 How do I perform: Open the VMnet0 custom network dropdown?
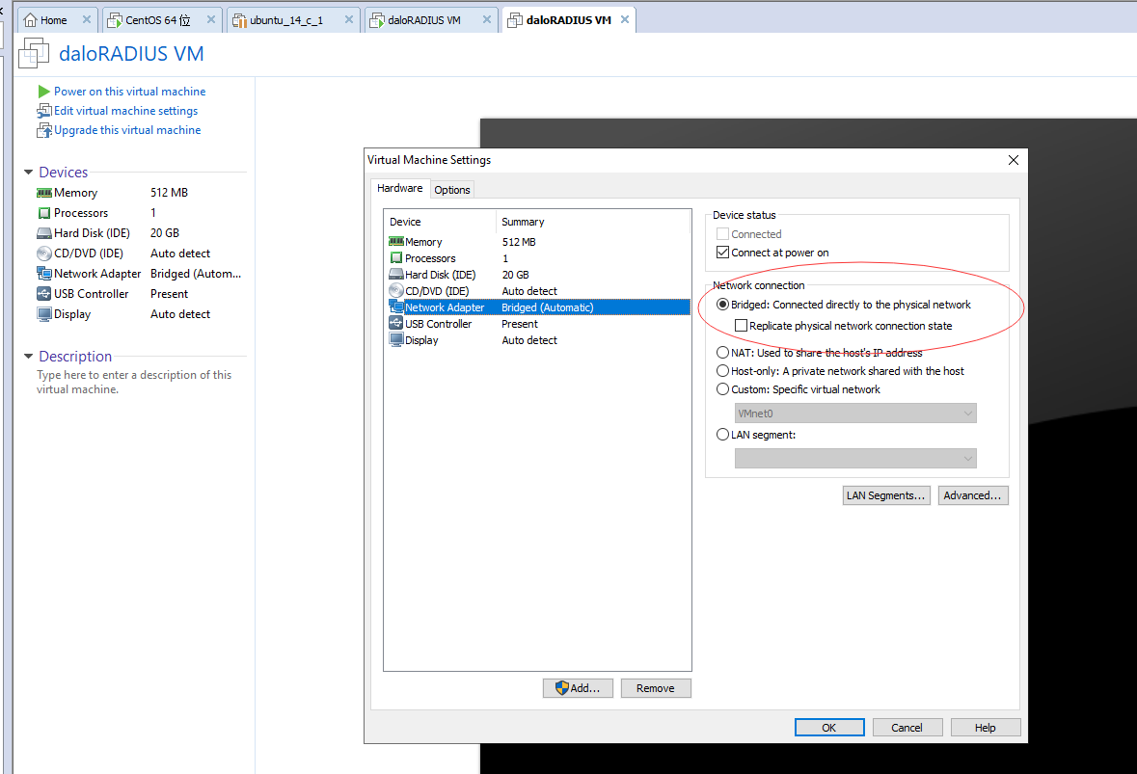pyautogui.click(x=854, y=414)
